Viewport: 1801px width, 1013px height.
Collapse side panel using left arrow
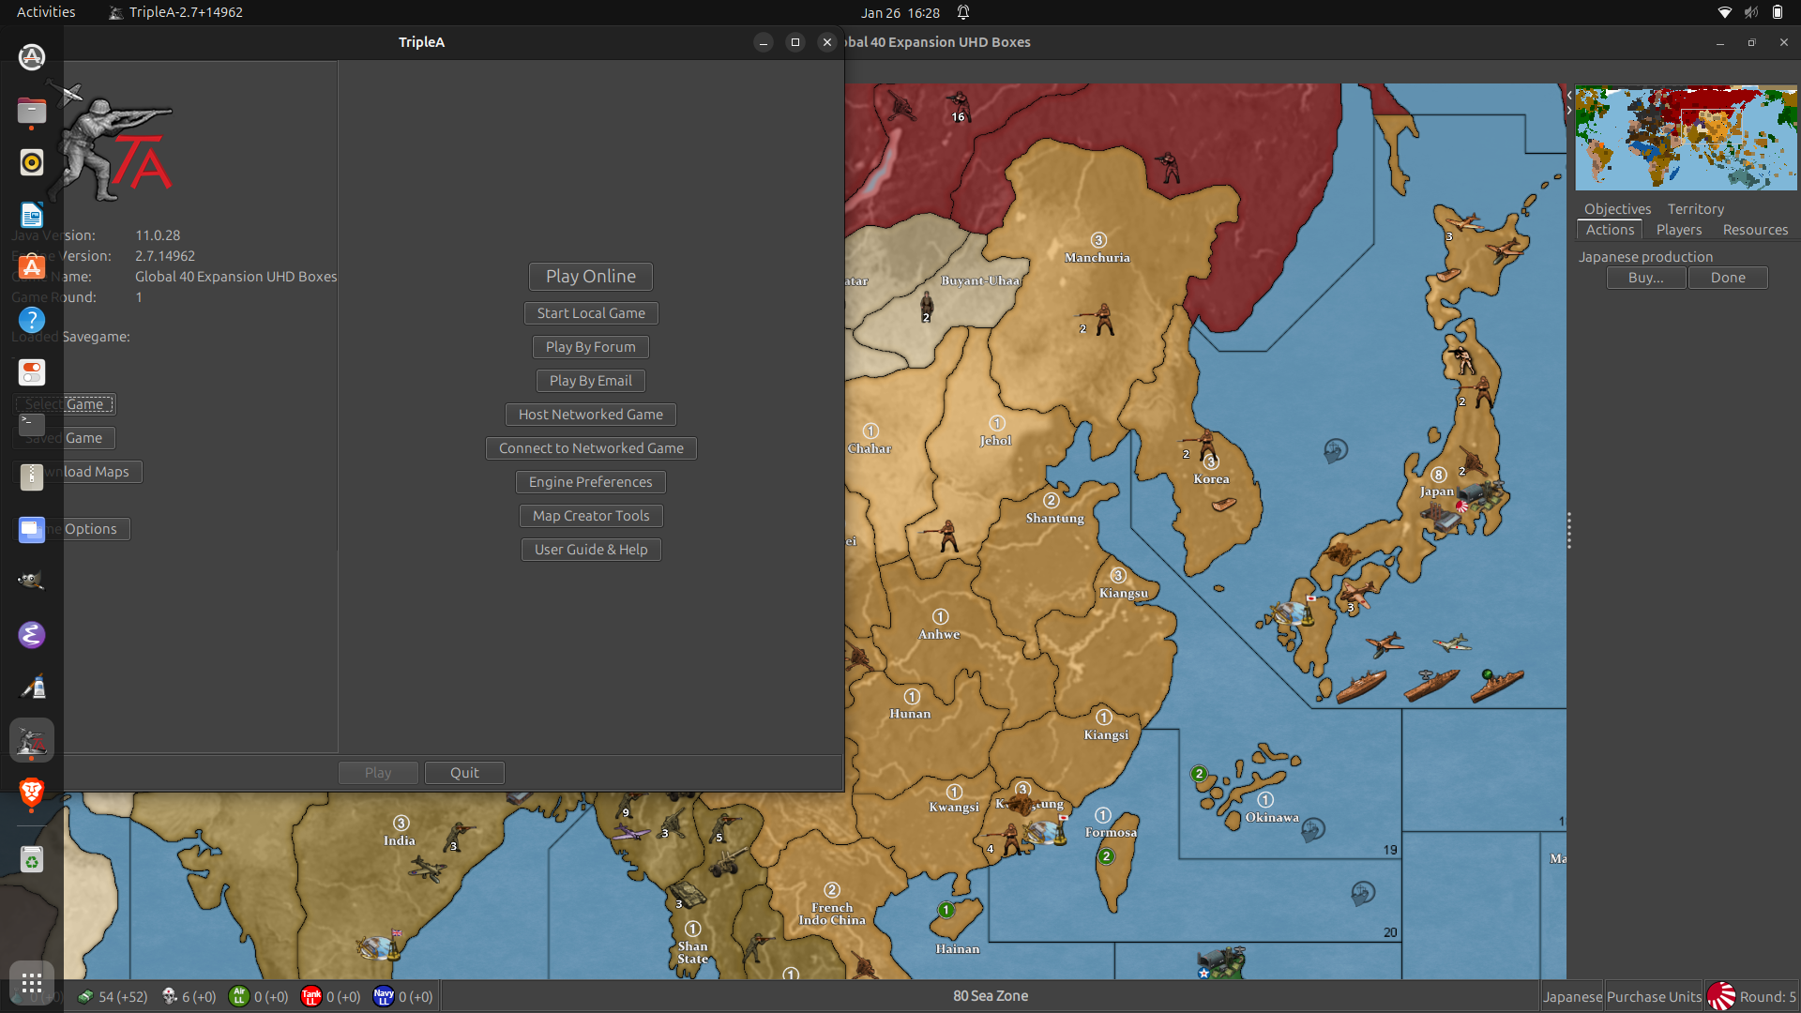(1569, 96)
